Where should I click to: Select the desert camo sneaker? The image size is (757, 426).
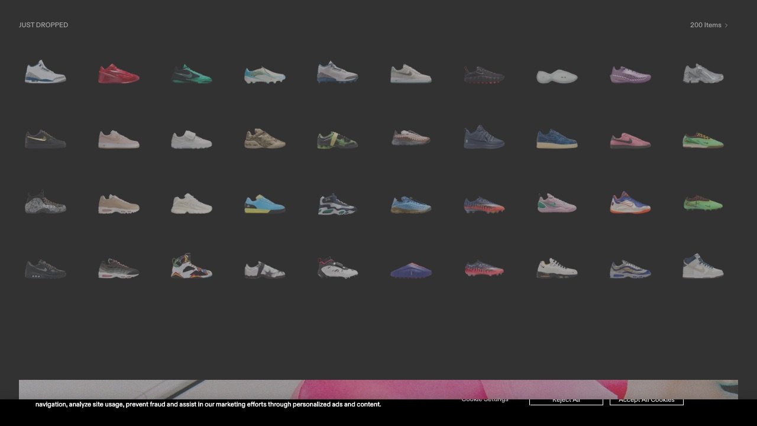tap(264, 138)
